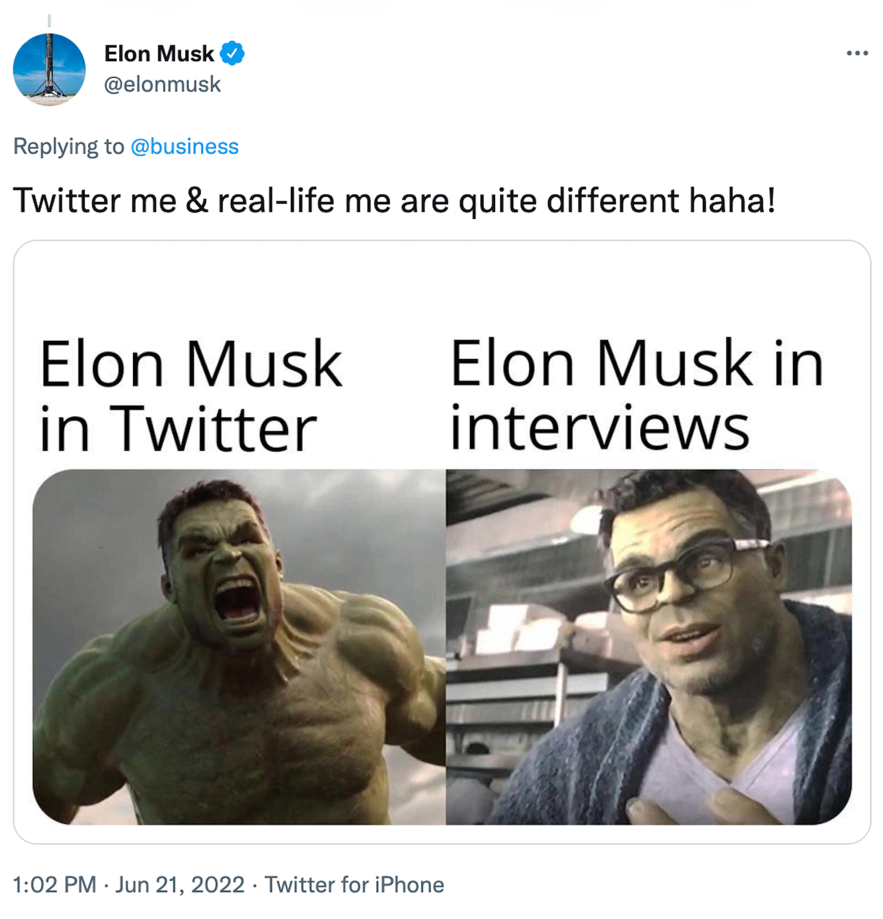
Task: Click the blue verified checkmark badge
Action: pyautogui.click(x=233, y=54)
